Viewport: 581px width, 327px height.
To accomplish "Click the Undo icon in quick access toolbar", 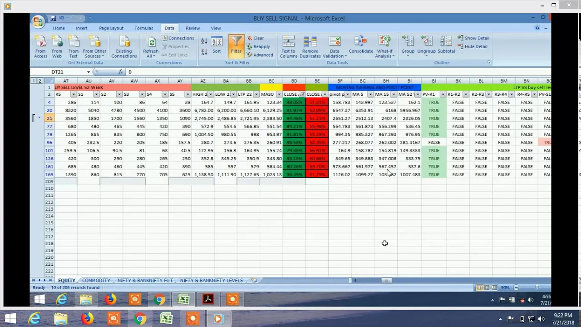I will 61,18.
